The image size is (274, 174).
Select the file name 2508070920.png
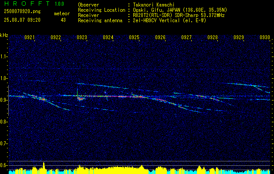(x=22, y=12)
